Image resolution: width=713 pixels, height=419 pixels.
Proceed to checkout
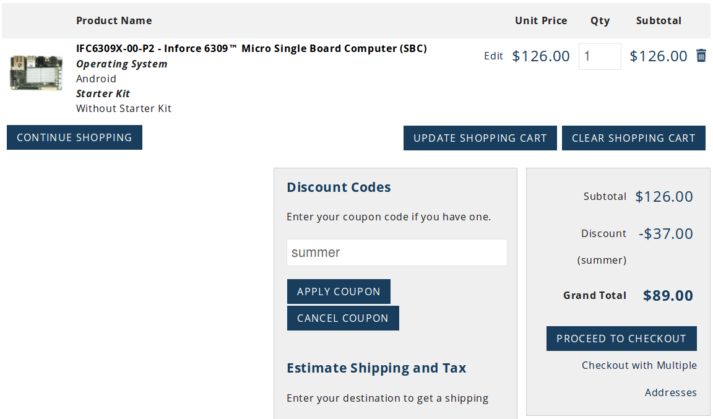(x=621, y=339)
